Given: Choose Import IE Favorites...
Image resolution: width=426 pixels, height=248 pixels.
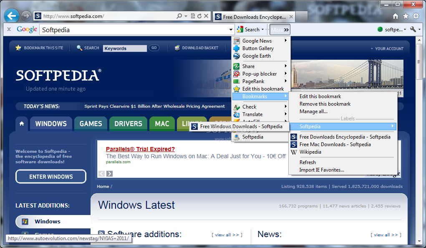Looking at the screenshot, I should 343,170.
